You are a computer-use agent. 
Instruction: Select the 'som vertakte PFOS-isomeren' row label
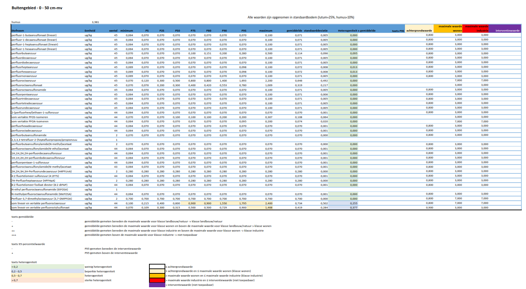[29, 117]
